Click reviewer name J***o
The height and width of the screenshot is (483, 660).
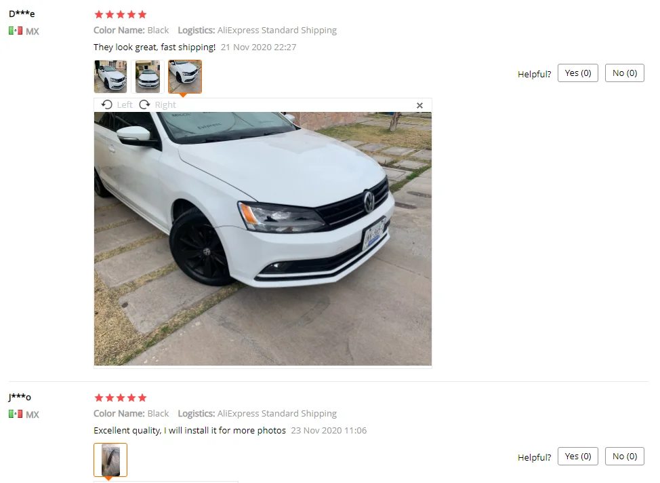click(x=20, y=397)
